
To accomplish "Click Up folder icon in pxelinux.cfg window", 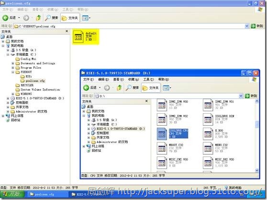I will pos(38,18).
